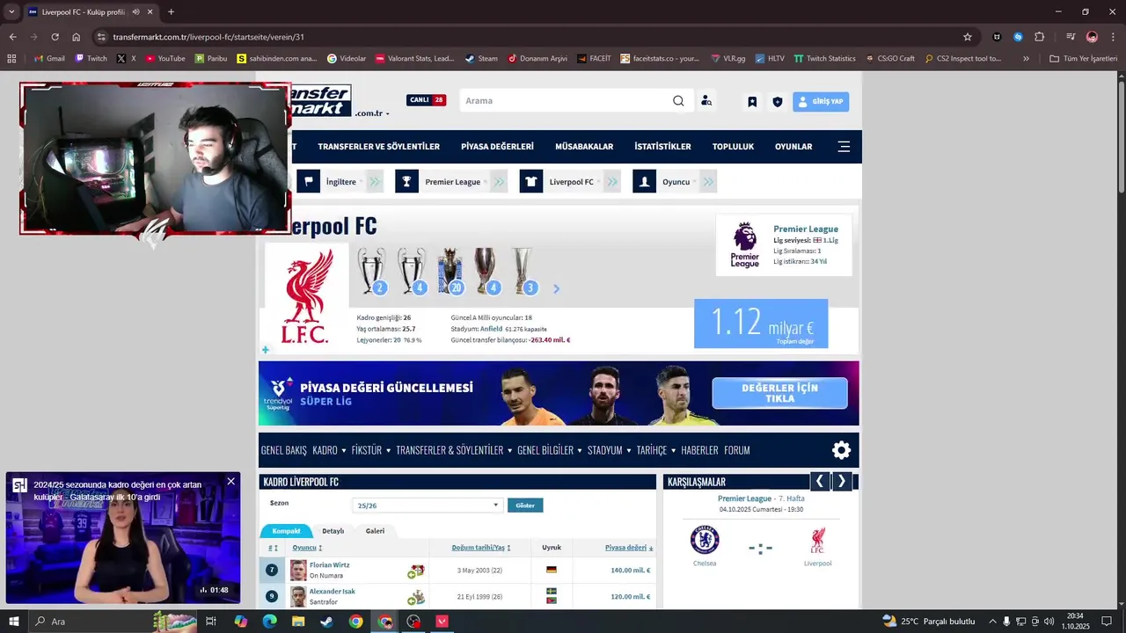1126x633 pixels.
Task: Open Microsoft Edge from the taskbar
Action: pyautogui.click(x=269, y=622)
